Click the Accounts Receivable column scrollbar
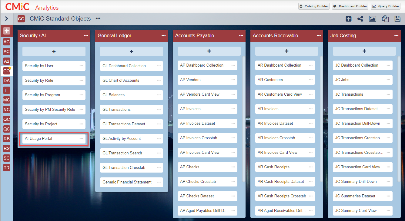405x221 pixels. pos(321,119)
